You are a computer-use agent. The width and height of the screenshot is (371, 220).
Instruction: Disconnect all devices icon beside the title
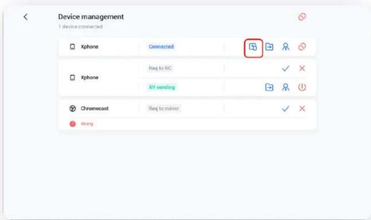coord(302,17)
